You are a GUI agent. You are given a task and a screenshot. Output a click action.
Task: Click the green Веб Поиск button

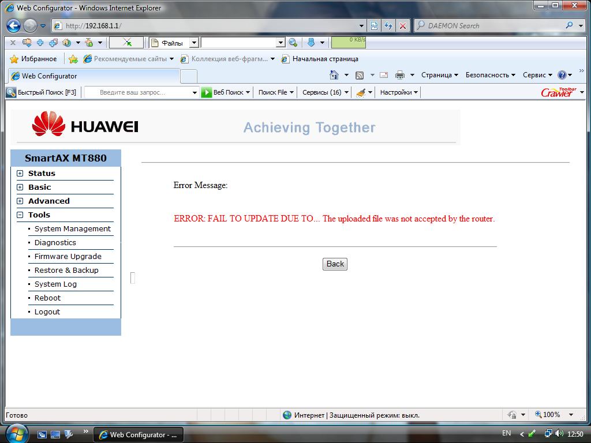226,92
